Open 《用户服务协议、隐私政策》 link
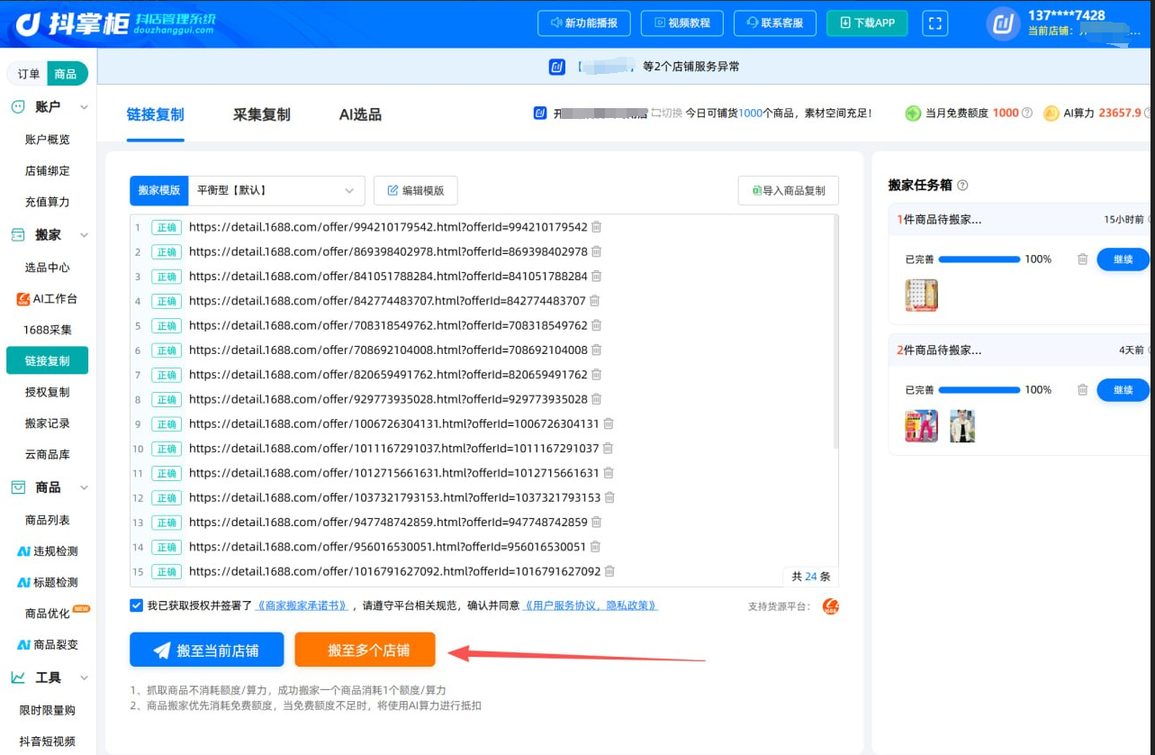Screen dimensions: 1155x755 [x=590, y=605]
